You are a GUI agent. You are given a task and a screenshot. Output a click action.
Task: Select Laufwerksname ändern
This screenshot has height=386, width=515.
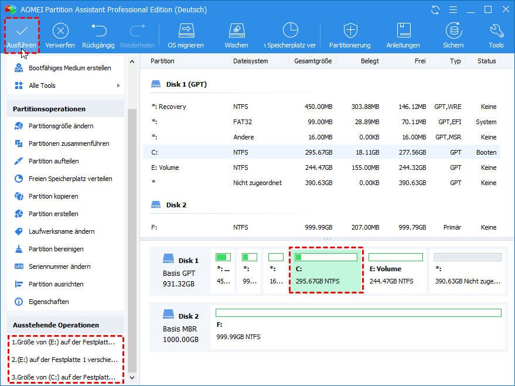[66, 231]
